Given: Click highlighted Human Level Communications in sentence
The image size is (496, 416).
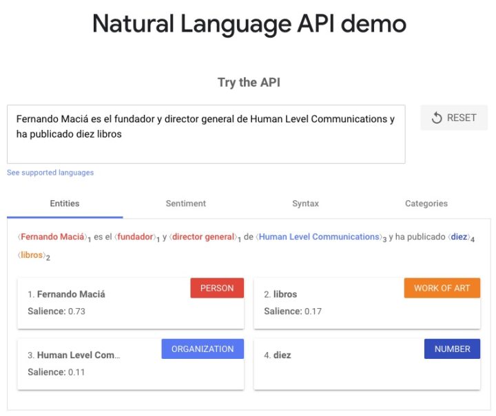Looking at the screenshot, I should (x=319, y=237).
